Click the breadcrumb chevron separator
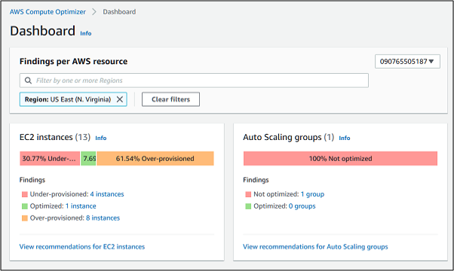The image size is (454, 271). (94, 12)
